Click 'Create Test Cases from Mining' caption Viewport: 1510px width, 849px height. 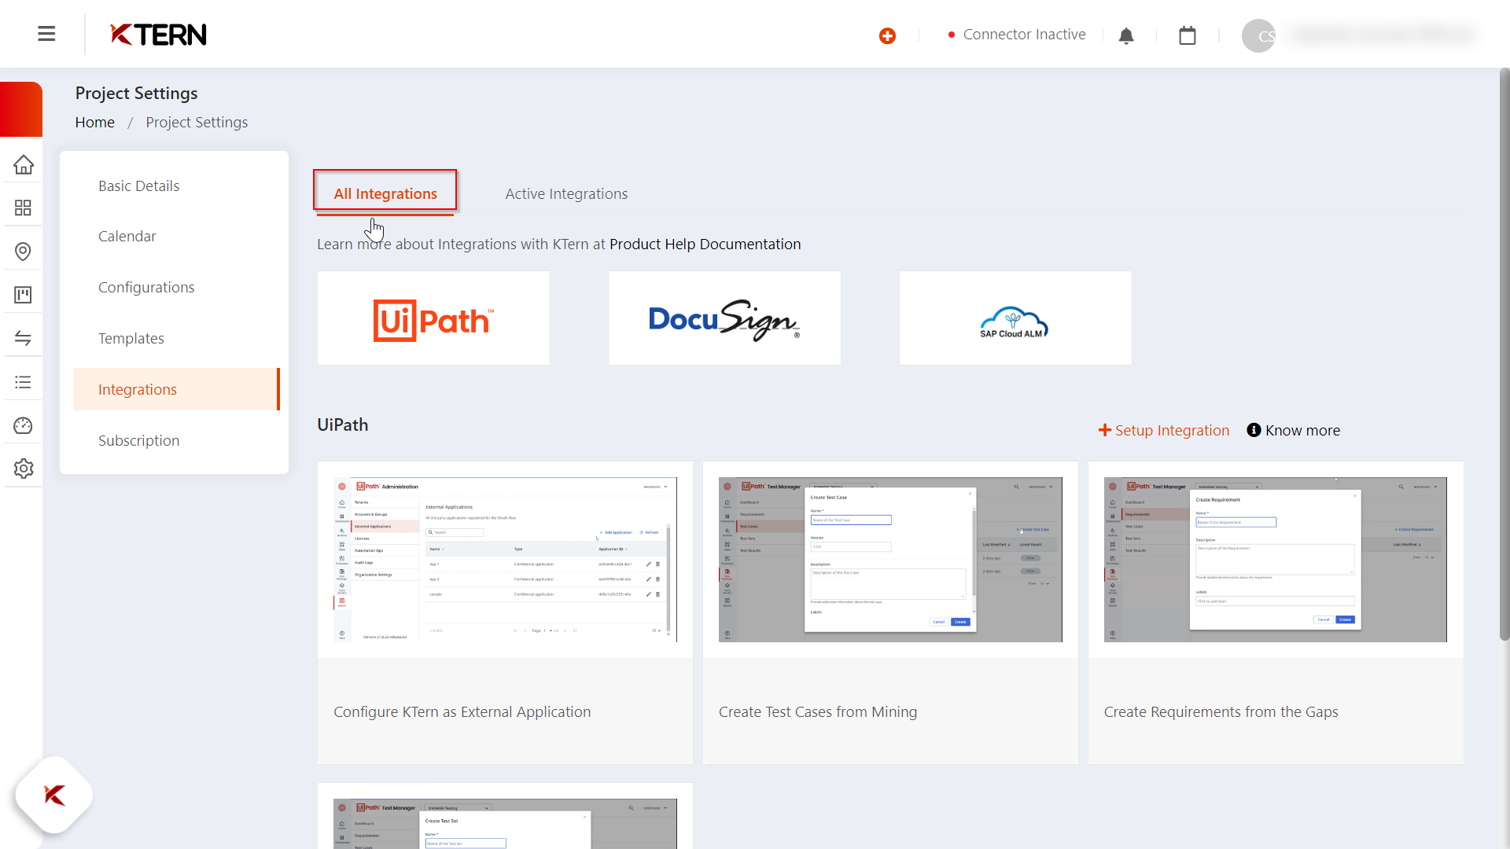[x=817, y=711]
